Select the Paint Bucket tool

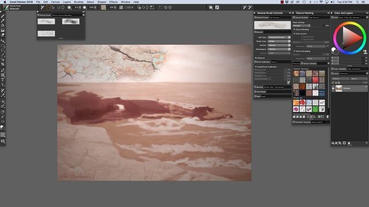pyautogui.click(x=2, y=25)
